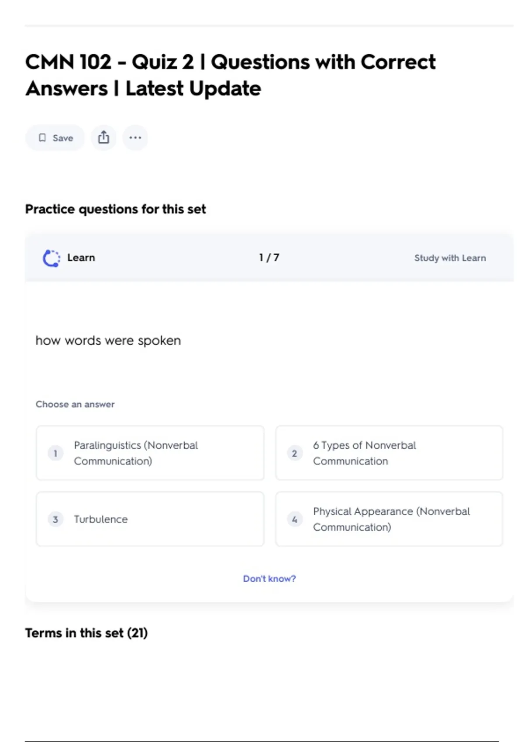Screen dimensions: 524x742
Task: Click the Learn label in header
Action: pyautogui.click(x=81, y=258)
